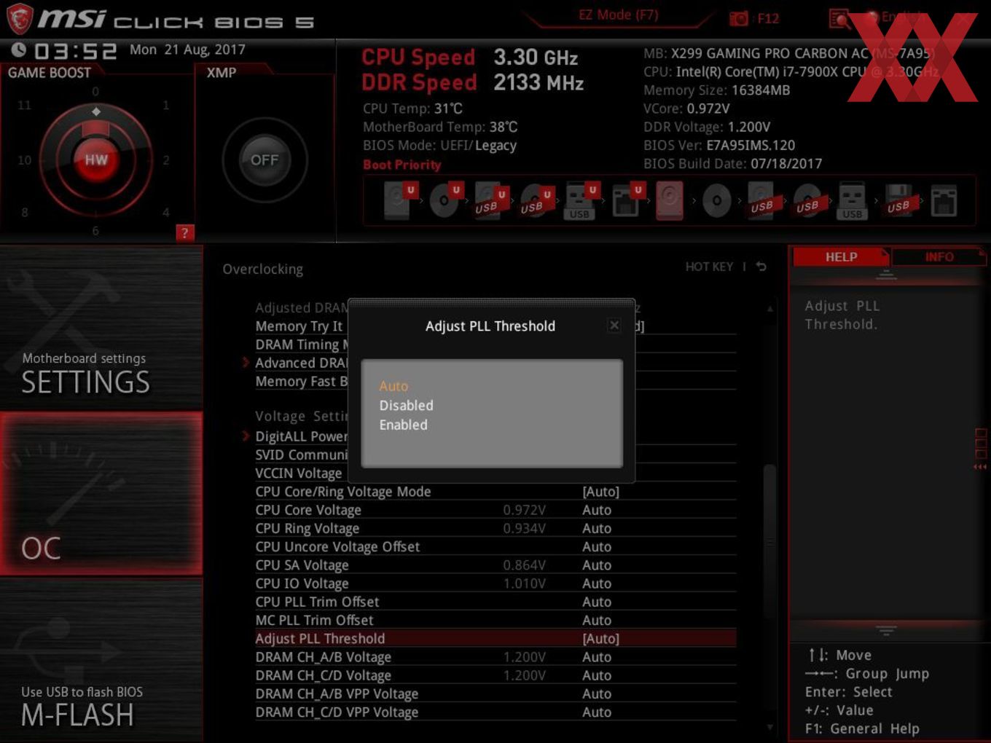Choose Disabled in the PLL Threshold popup
The height and width of the screenshot is (743, 991).
[406, 405]
